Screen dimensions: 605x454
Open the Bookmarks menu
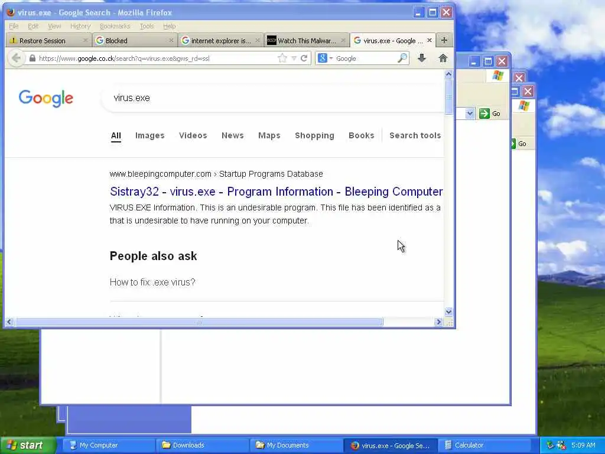[115, 26]
